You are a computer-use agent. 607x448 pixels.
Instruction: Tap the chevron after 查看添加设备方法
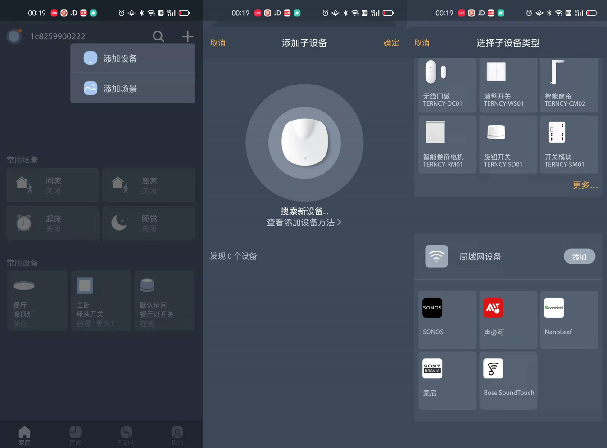[339, 222]
